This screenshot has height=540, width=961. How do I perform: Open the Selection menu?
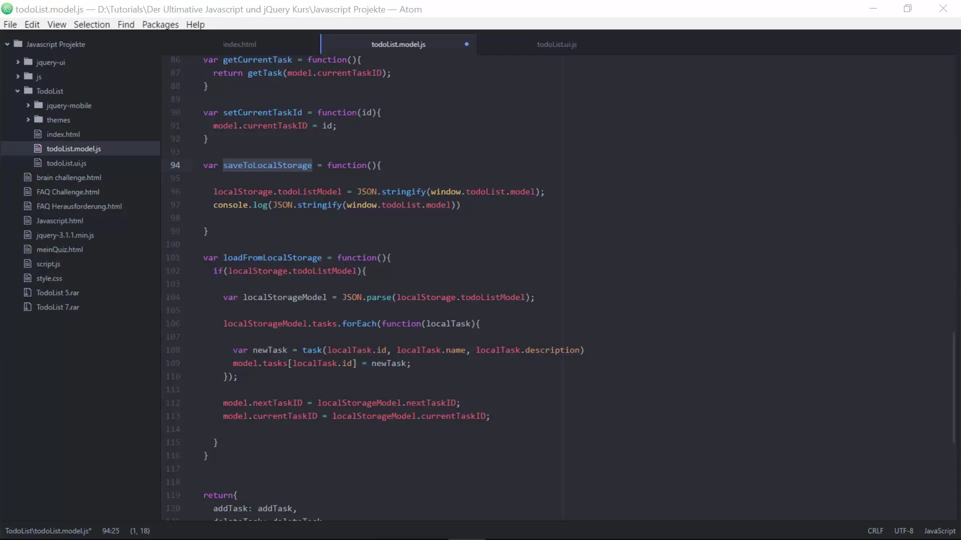coord(92,24)
